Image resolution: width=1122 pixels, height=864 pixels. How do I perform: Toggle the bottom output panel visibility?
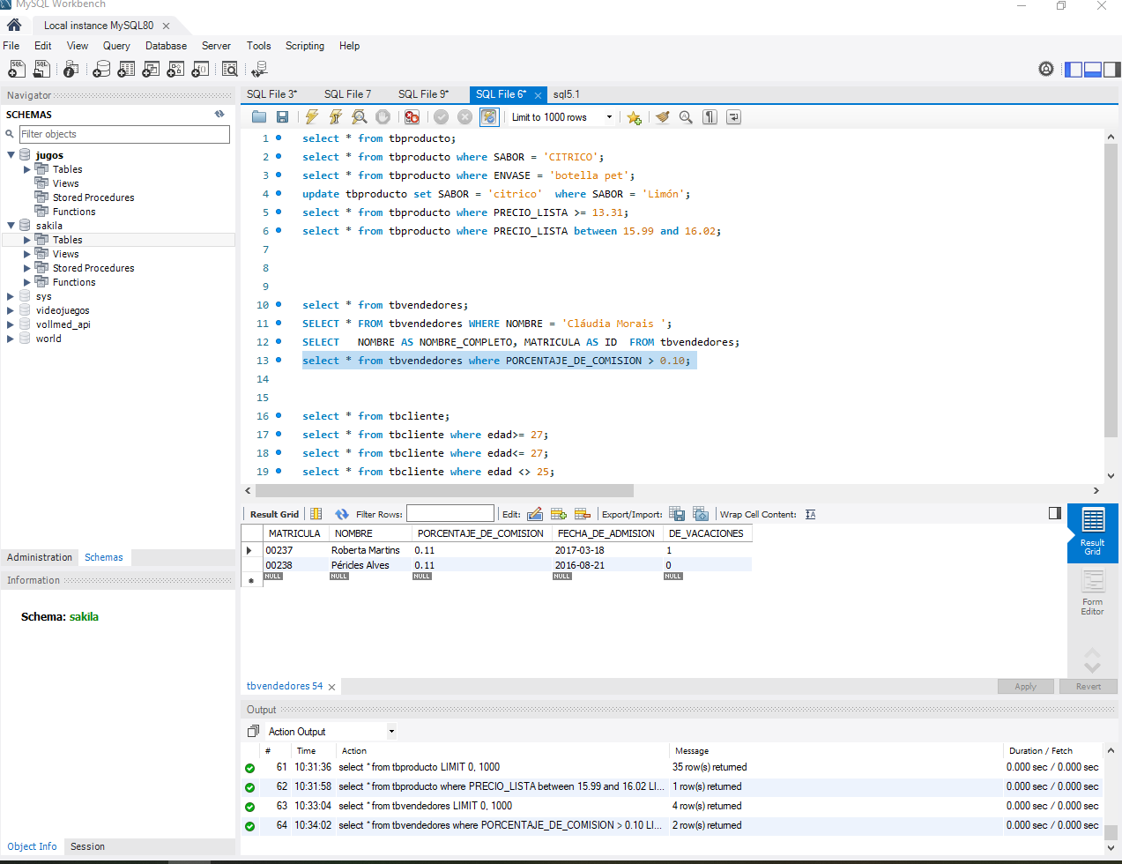tap(1093, 69)
